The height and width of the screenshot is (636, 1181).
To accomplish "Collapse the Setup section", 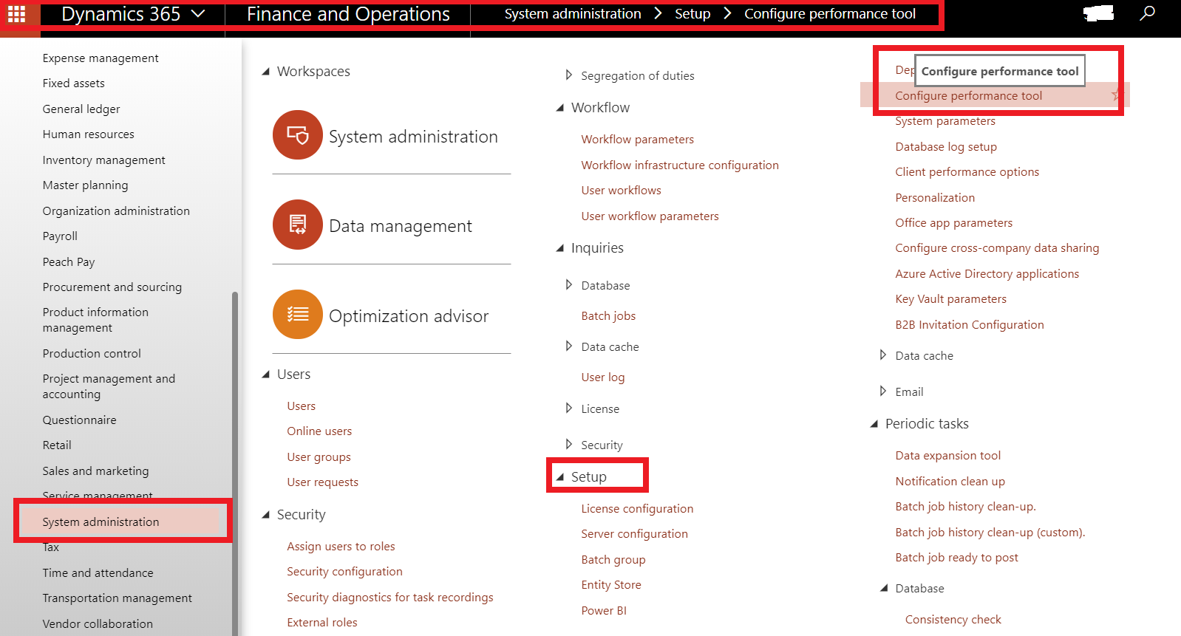I will tap(560, 477).
